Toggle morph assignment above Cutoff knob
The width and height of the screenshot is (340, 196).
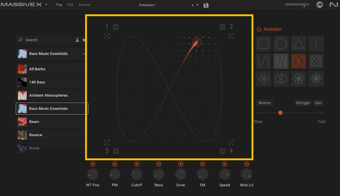(x=137, y=164)
